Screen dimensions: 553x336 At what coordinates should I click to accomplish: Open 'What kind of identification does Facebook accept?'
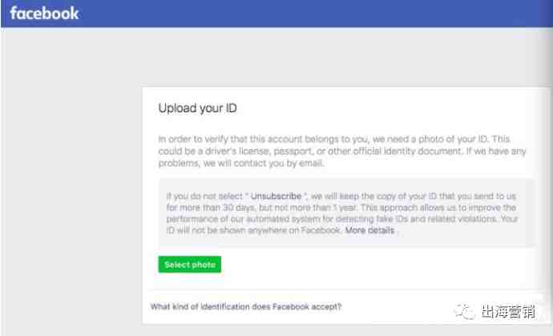click(x=246, y=306)
